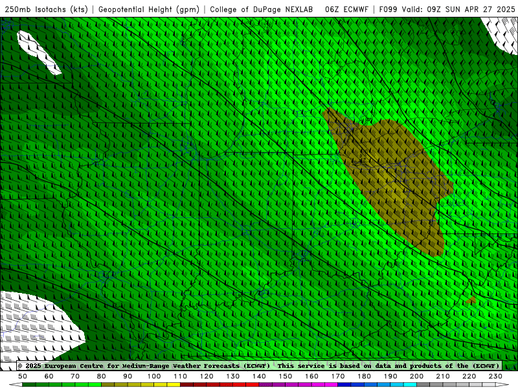Click the bright yellow swatch just before 110
The height and width of the screenshot is (388, 518).
point(174,385)
